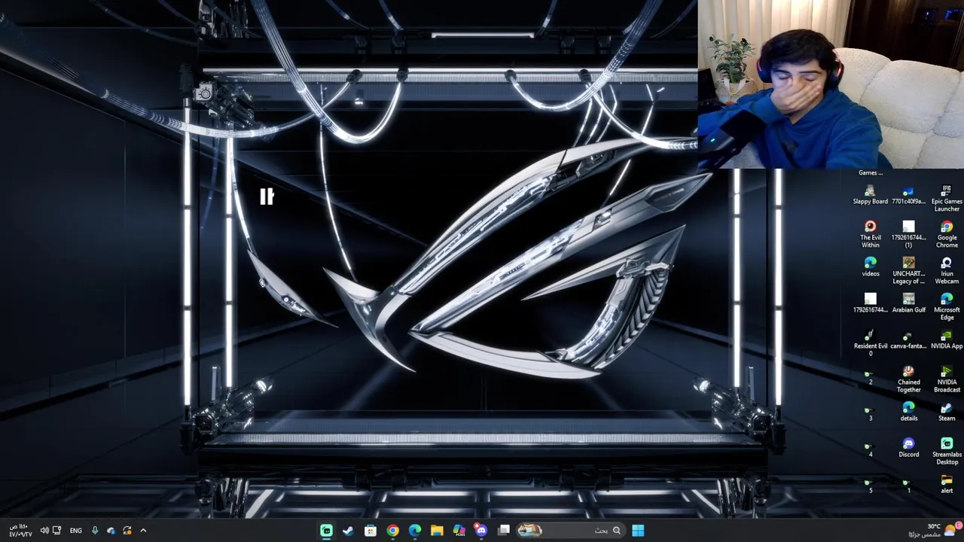Open Discord from the taskbar
This screenshot has width=964, height=542.
(x=481, y=531)
